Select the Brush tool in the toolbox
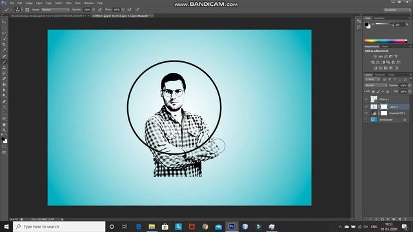 [x=4, y=62]
